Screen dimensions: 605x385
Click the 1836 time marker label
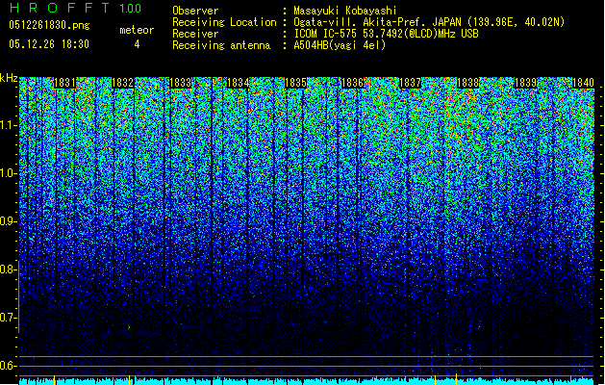tap(353, 83)
